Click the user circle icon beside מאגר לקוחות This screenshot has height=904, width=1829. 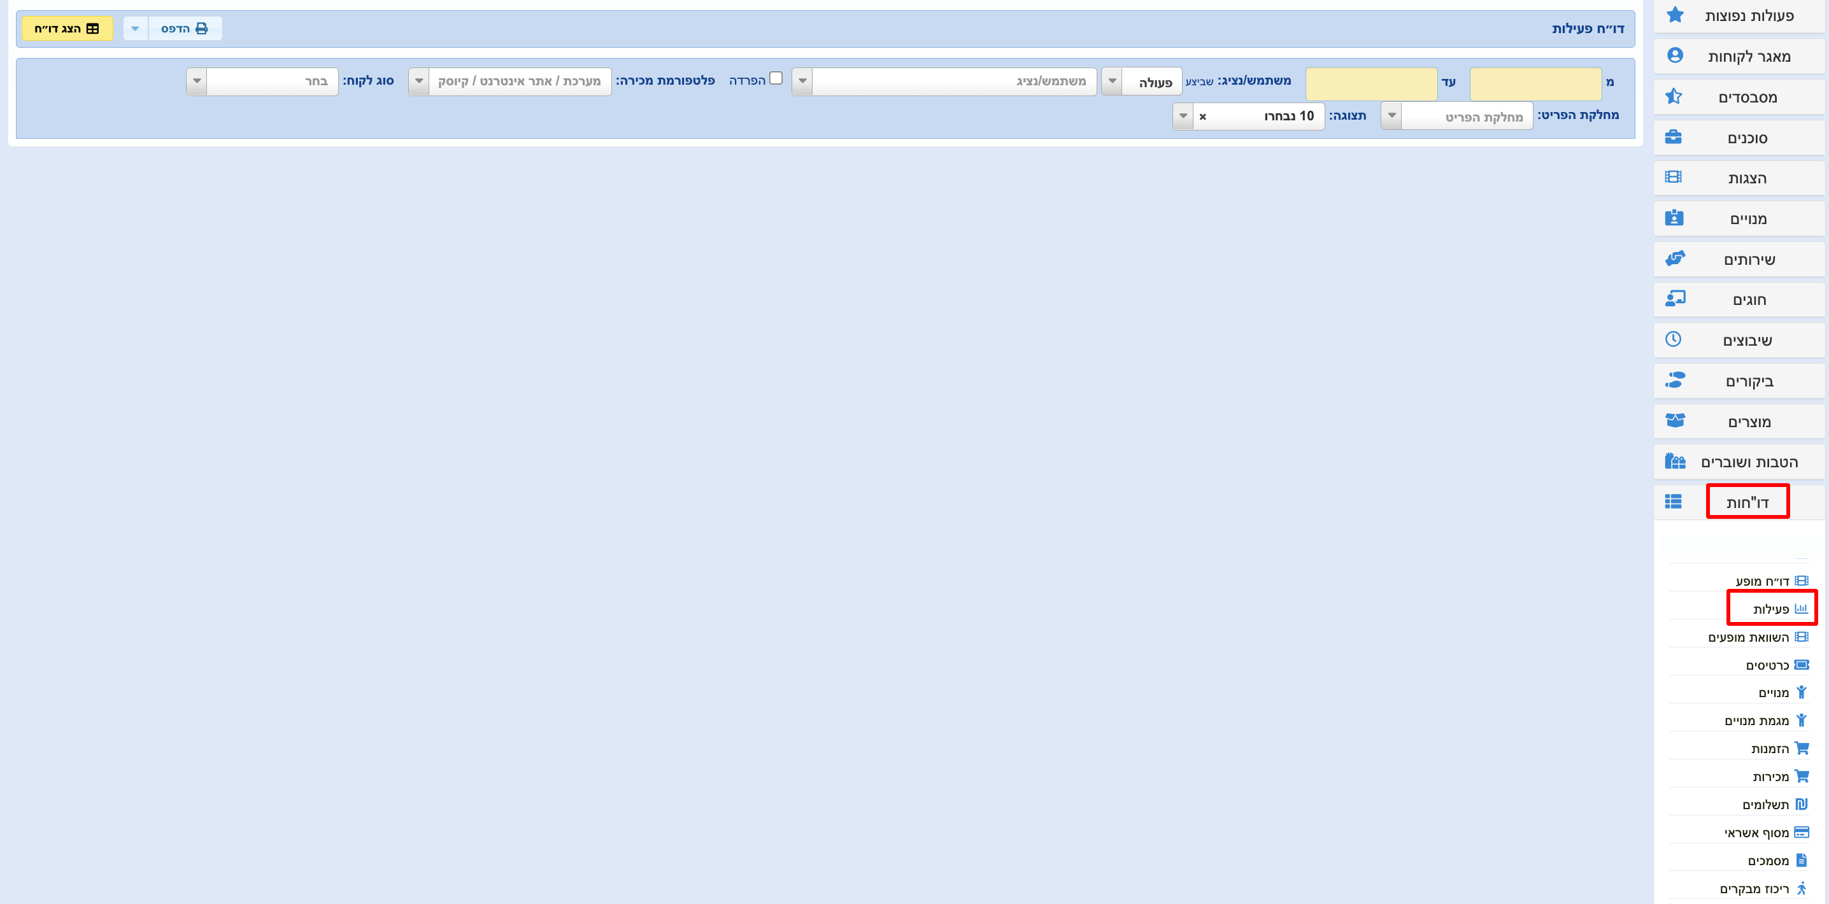click(1674, 55)
